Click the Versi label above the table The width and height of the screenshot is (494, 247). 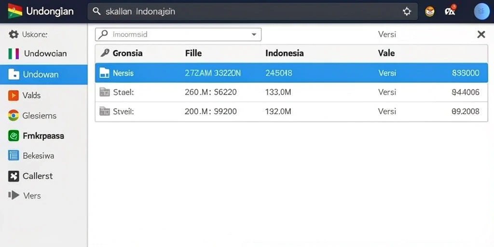pos(387,34)
